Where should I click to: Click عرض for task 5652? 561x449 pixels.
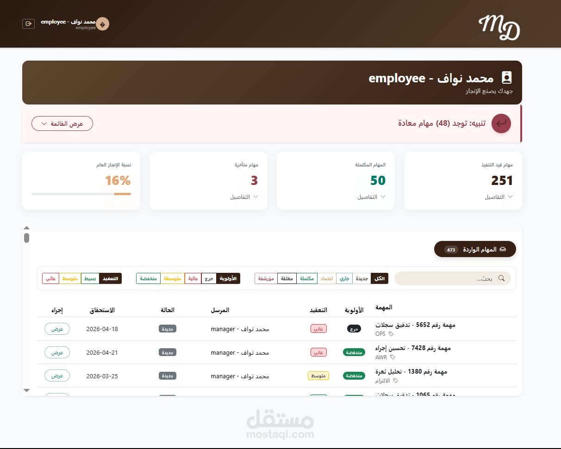[57, 329]
